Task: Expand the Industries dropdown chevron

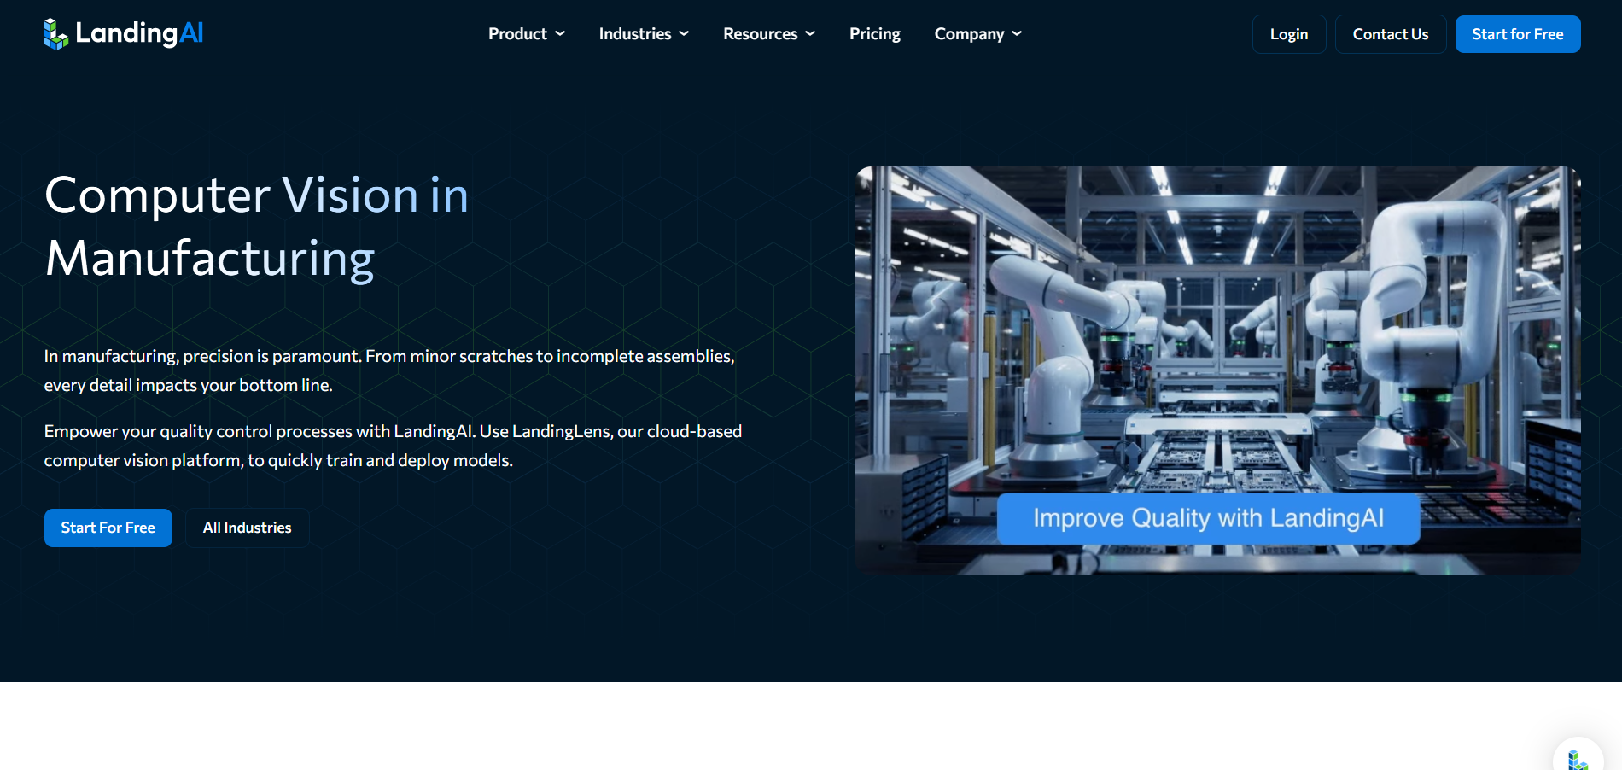Action: tap(684, 34)
